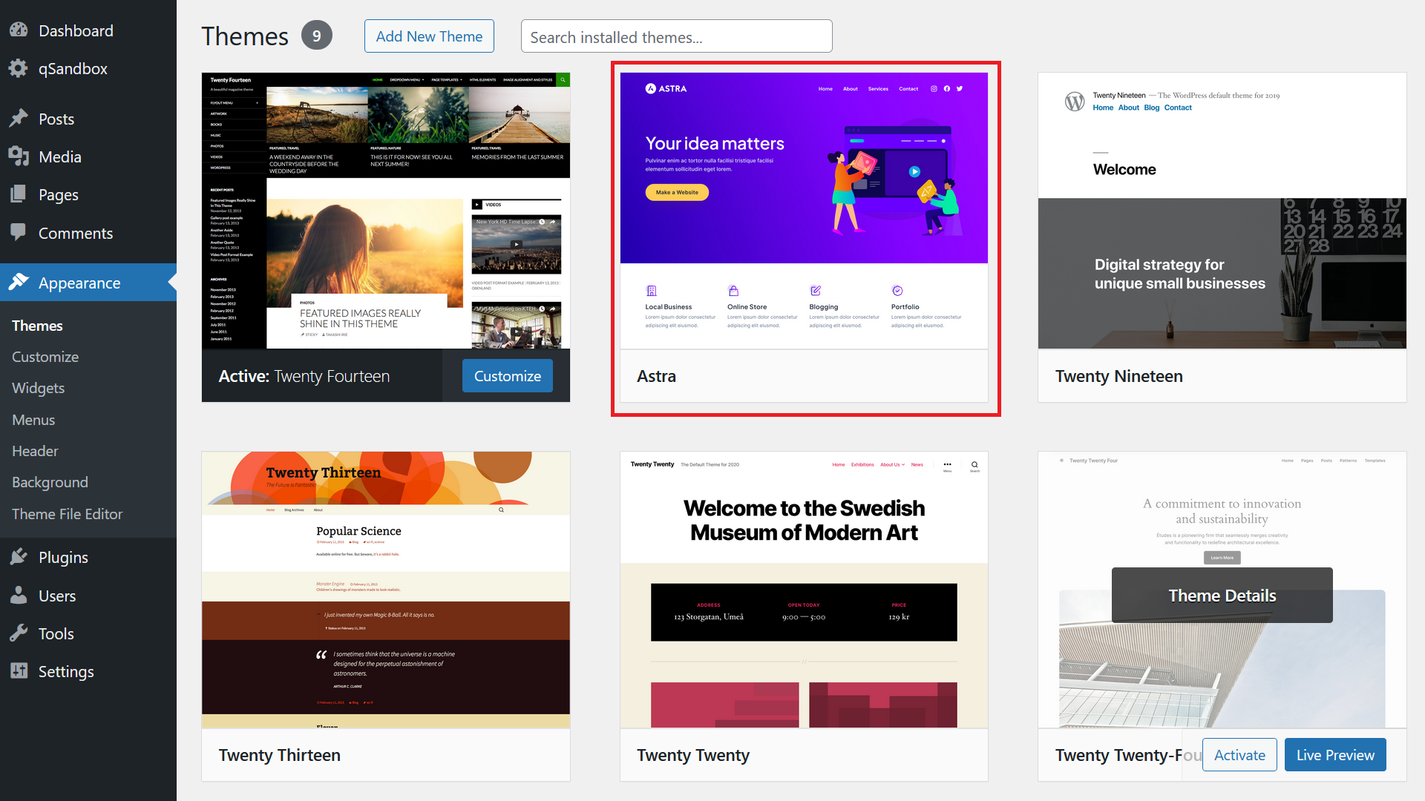Open Plugins menu label
The width and height of the screenshot is (1425, 801).
(x=63, y=557)
